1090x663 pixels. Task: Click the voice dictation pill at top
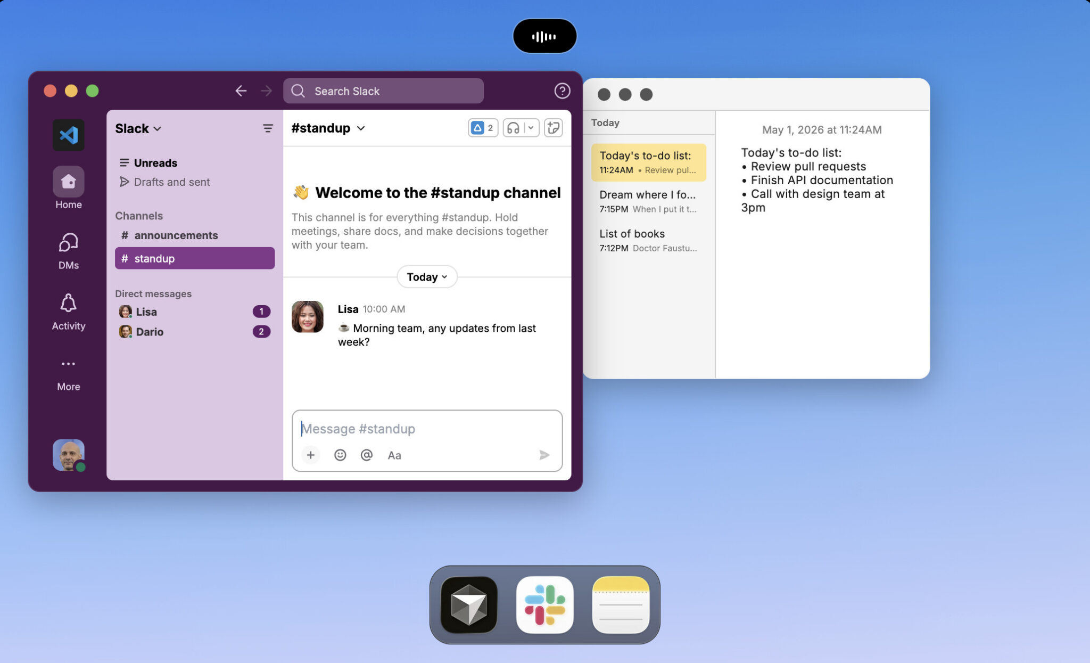coord(544,36)
